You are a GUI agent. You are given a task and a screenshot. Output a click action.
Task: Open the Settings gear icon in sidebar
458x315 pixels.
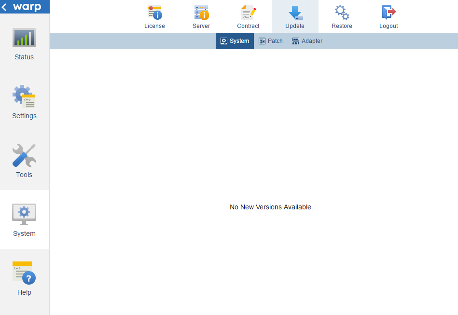(x=24, y=96)
